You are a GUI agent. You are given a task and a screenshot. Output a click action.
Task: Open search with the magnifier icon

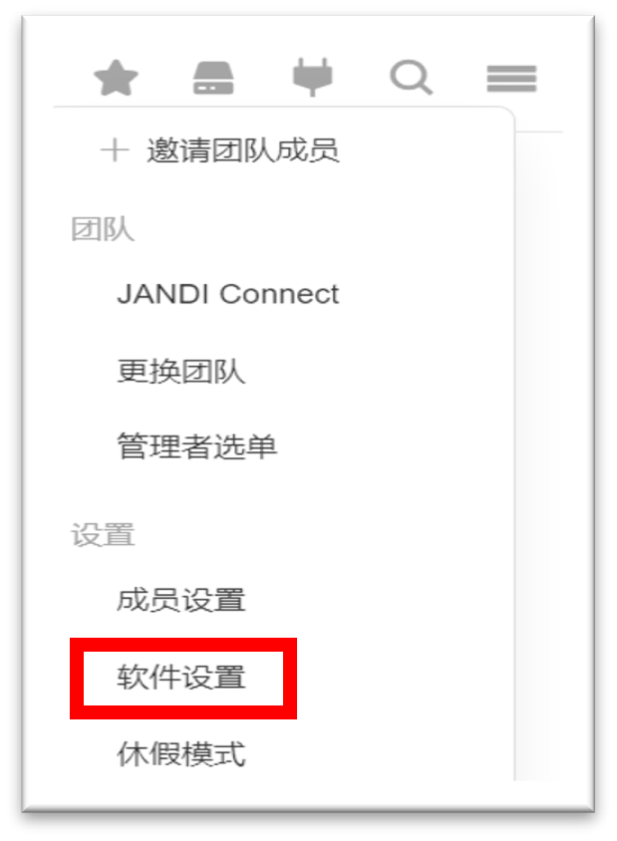pos(411,78)
